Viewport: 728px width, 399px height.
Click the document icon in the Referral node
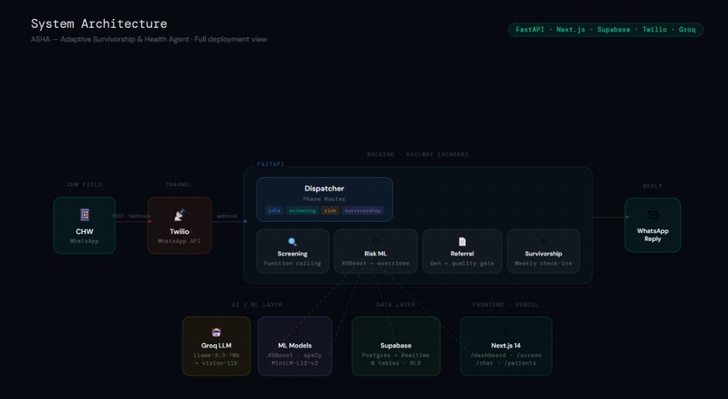(462, 242)
